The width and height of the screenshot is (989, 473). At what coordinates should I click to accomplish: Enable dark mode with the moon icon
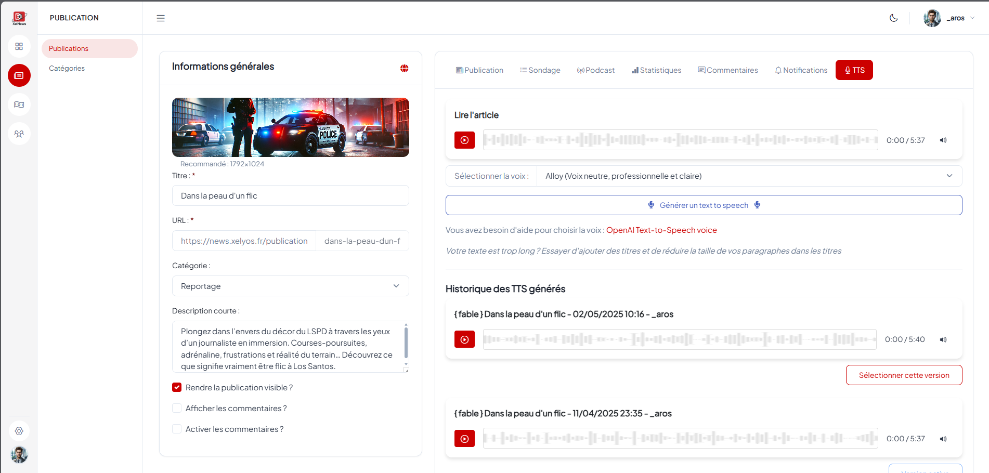point(893,18)
